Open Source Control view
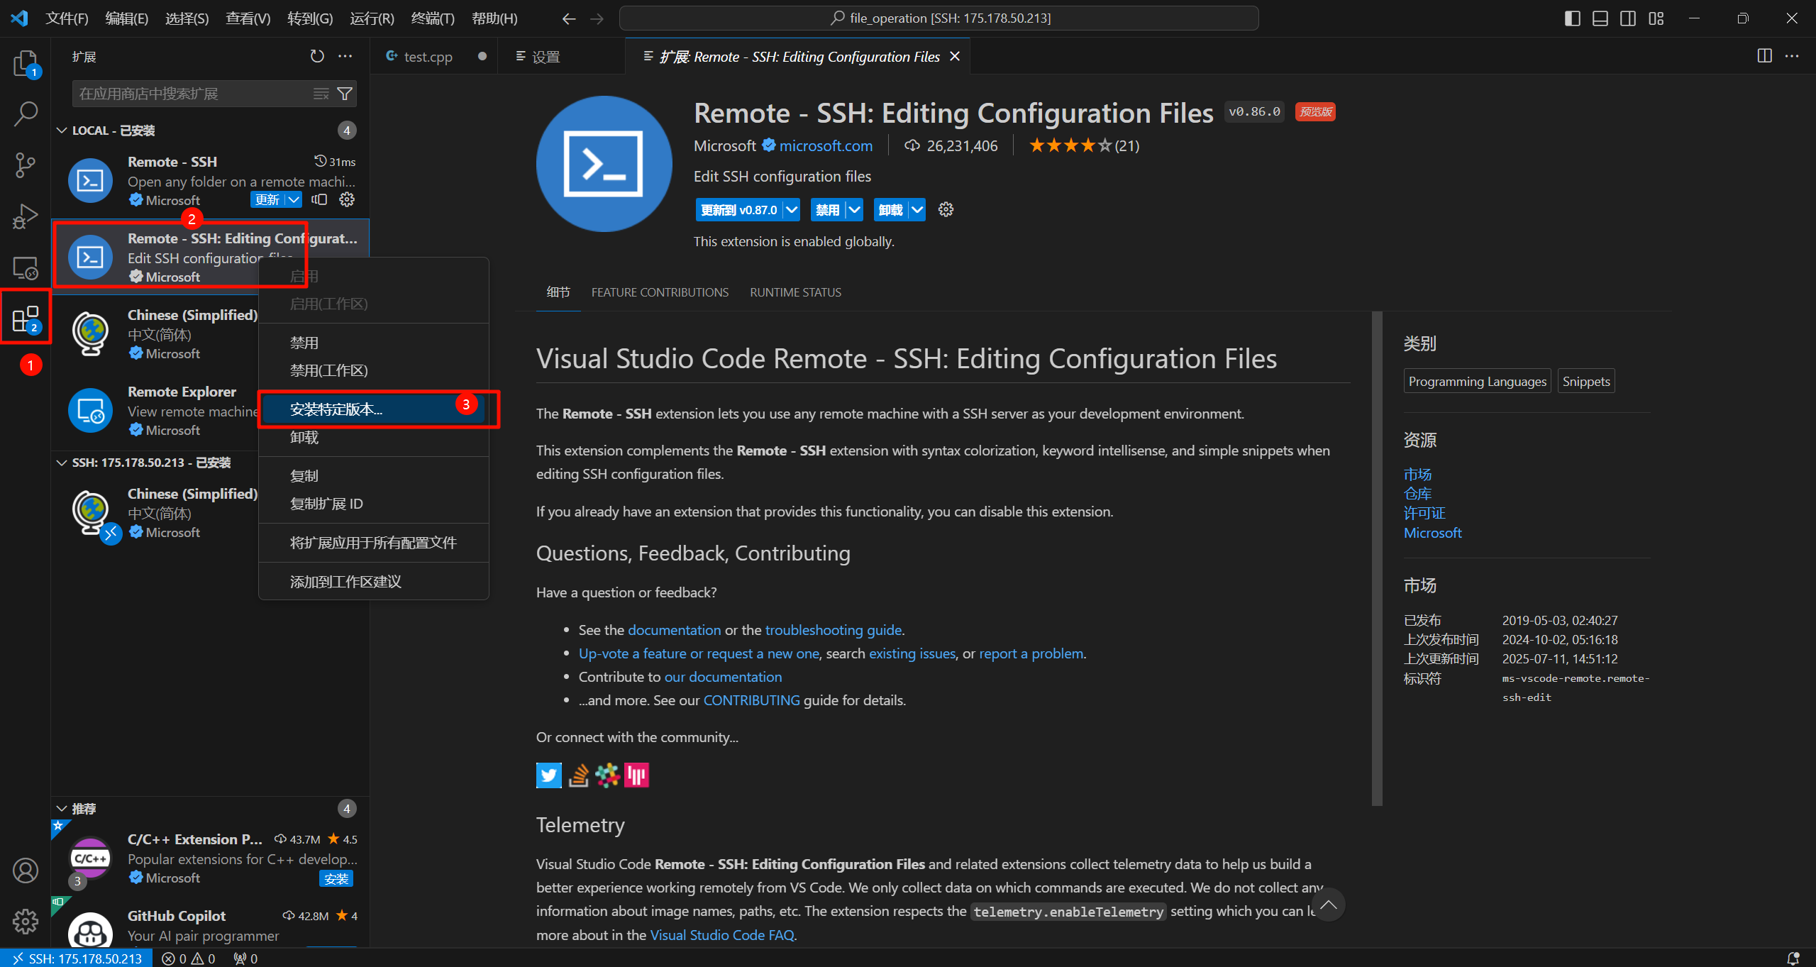The width and height of the screenshot is (1816, 967). coord(26,165)
